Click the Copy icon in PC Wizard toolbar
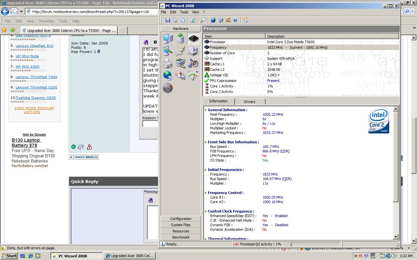Viewport: 417px width, 260px height. (183, 20)
